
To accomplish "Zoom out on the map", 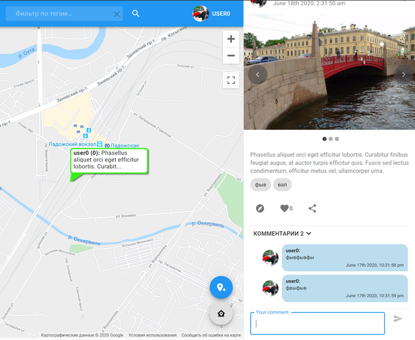I will (231, 56).
